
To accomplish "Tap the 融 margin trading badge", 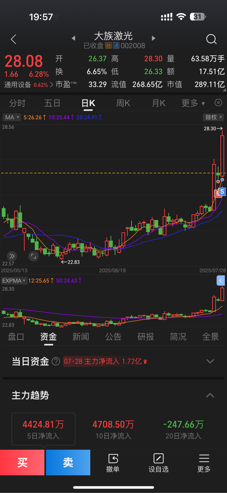I will point(108,45).
